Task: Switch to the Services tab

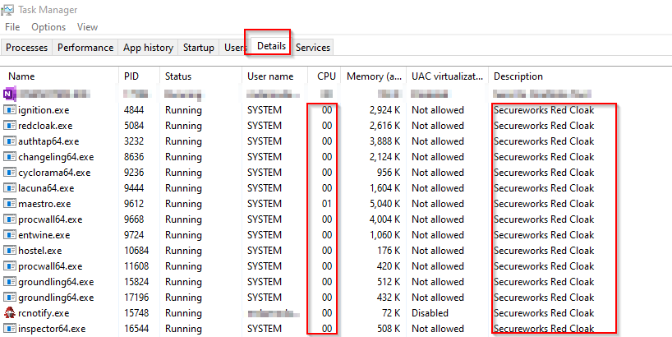Action: (313, 47)
